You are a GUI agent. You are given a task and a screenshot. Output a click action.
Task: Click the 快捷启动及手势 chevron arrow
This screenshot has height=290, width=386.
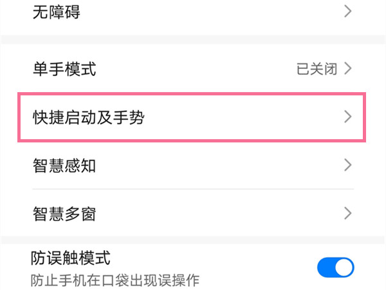click(347, 117)
